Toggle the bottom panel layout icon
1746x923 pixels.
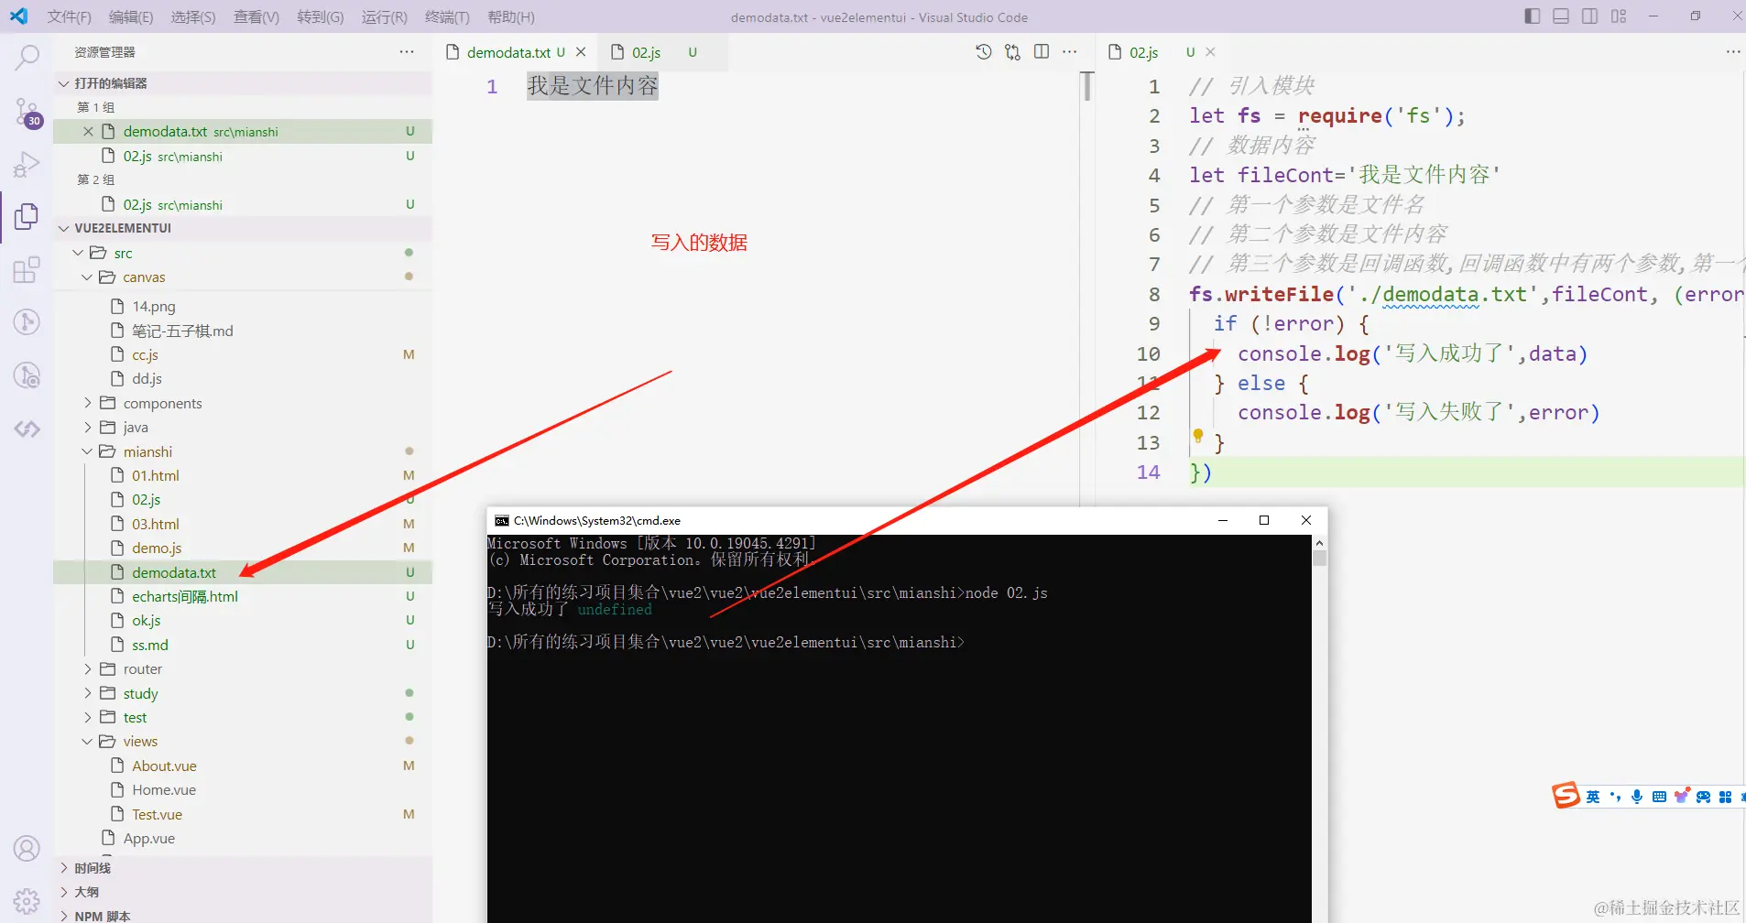pos(1561,16)
